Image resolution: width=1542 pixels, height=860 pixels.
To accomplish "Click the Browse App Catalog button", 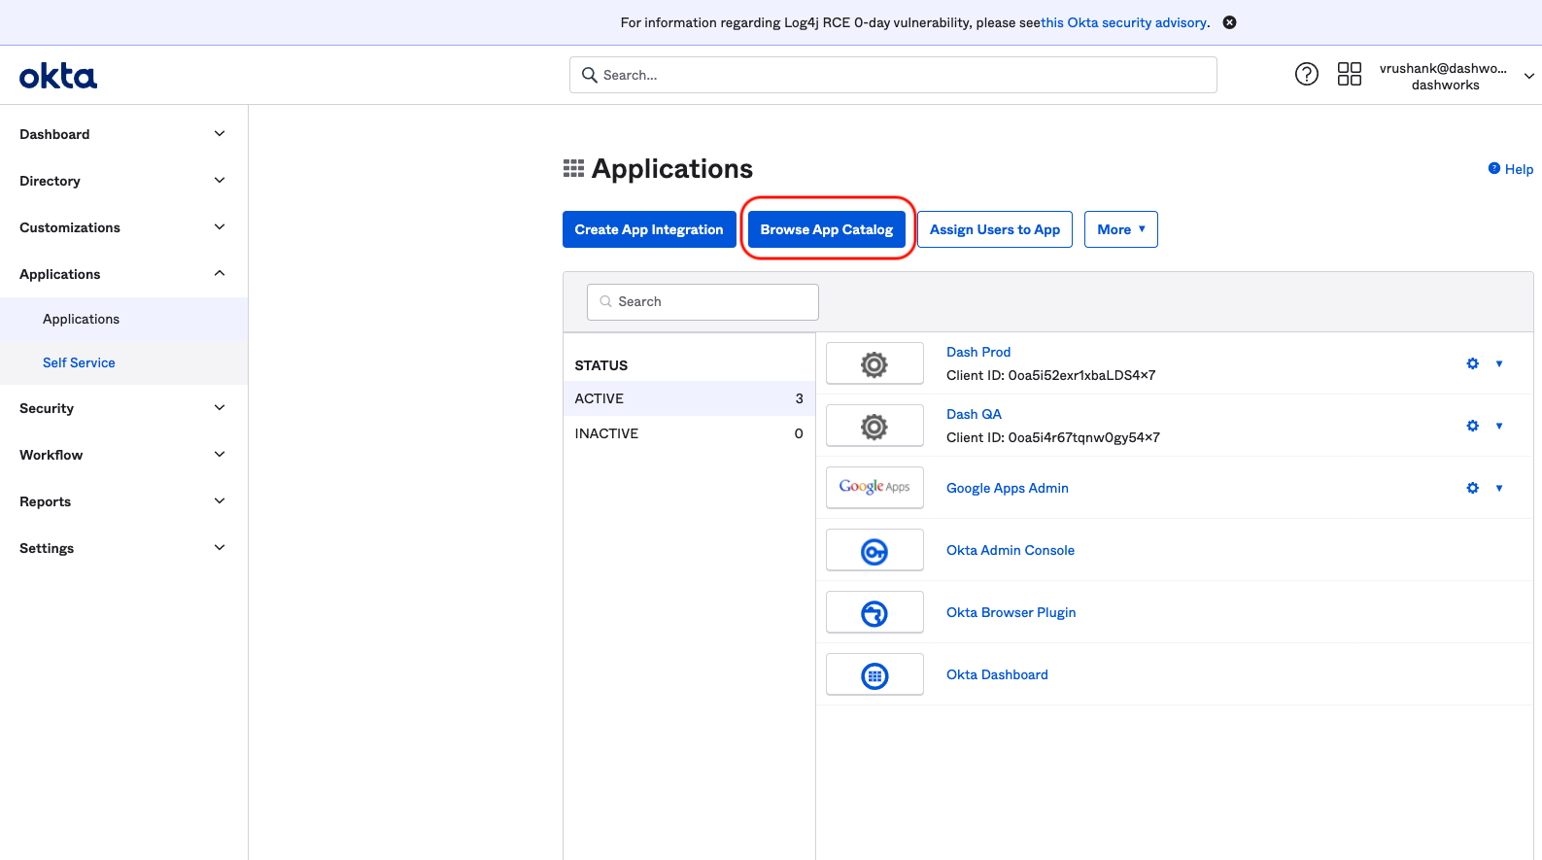I will pos(826,229).
